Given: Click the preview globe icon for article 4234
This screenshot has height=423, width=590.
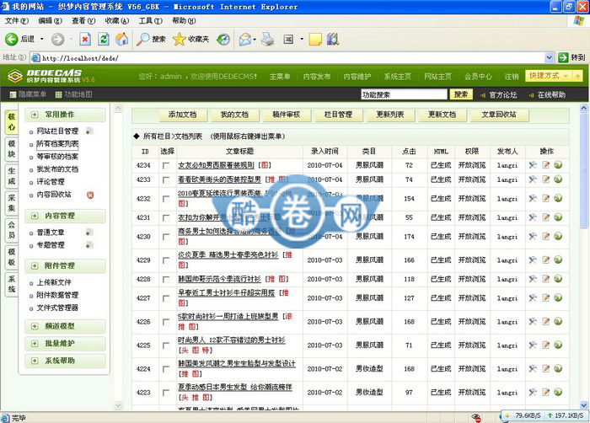Looking at the screenshot, I should click(x=558, y=165).
